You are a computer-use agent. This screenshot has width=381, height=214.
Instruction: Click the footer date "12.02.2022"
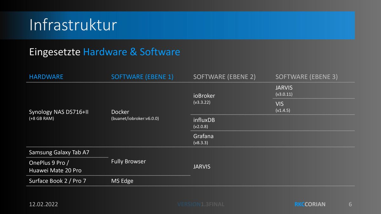(43, 204)
